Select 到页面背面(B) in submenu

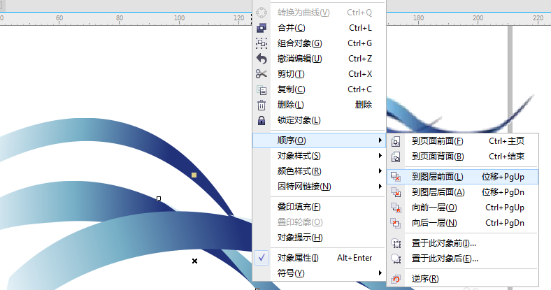click(x=462, y=157)
